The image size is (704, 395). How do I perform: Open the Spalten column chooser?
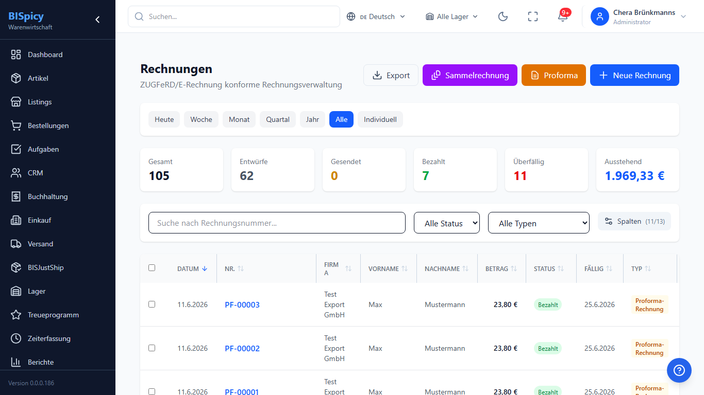(634, 221)
